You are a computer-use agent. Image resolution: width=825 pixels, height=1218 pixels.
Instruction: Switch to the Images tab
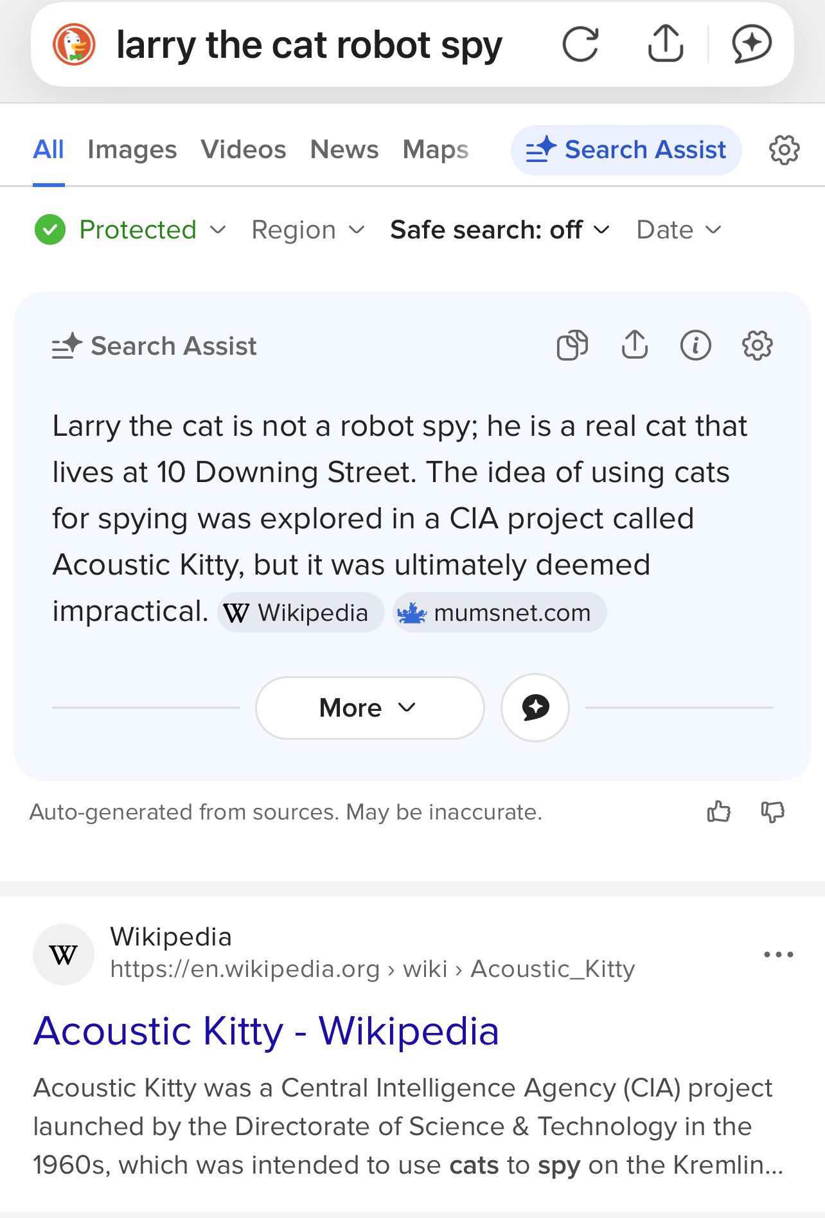click(132, 150)
